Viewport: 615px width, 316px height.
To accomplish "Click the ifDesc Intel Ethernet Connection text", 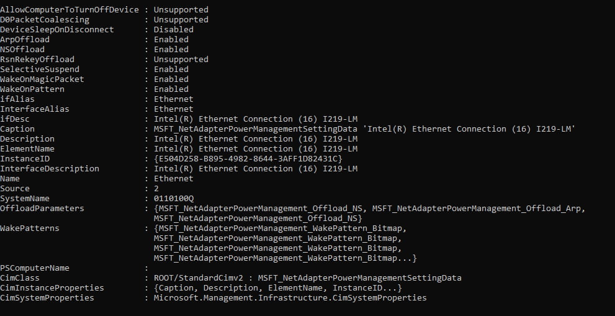I will (x=255, y=119).
